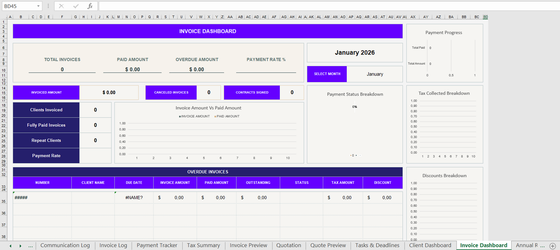This screenshot has width=560, height=250.
Task: Open the January month selector
Action: pos(374,74)
